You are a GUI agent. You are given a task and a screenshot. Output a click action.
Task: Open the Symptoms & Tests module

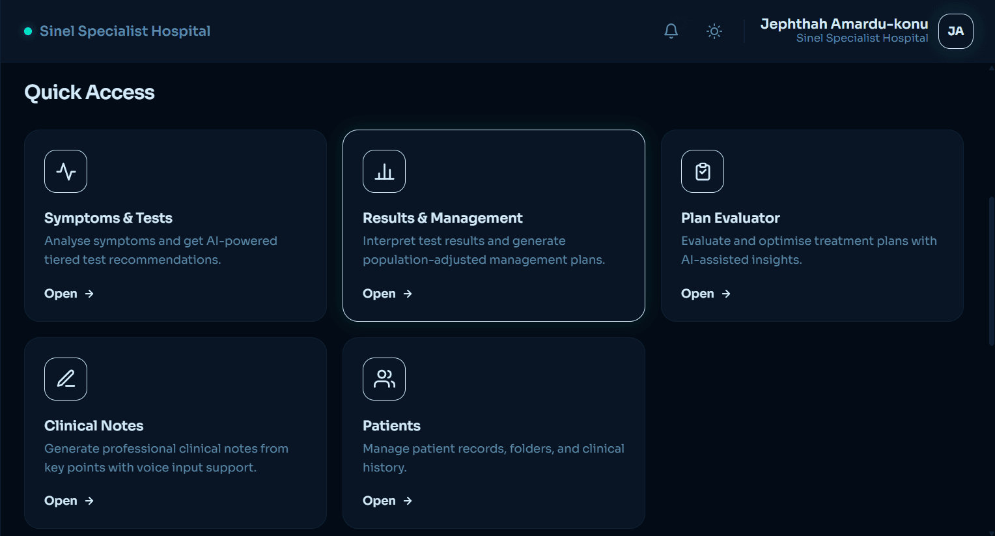pyautogui.click(x=69, y=294)
